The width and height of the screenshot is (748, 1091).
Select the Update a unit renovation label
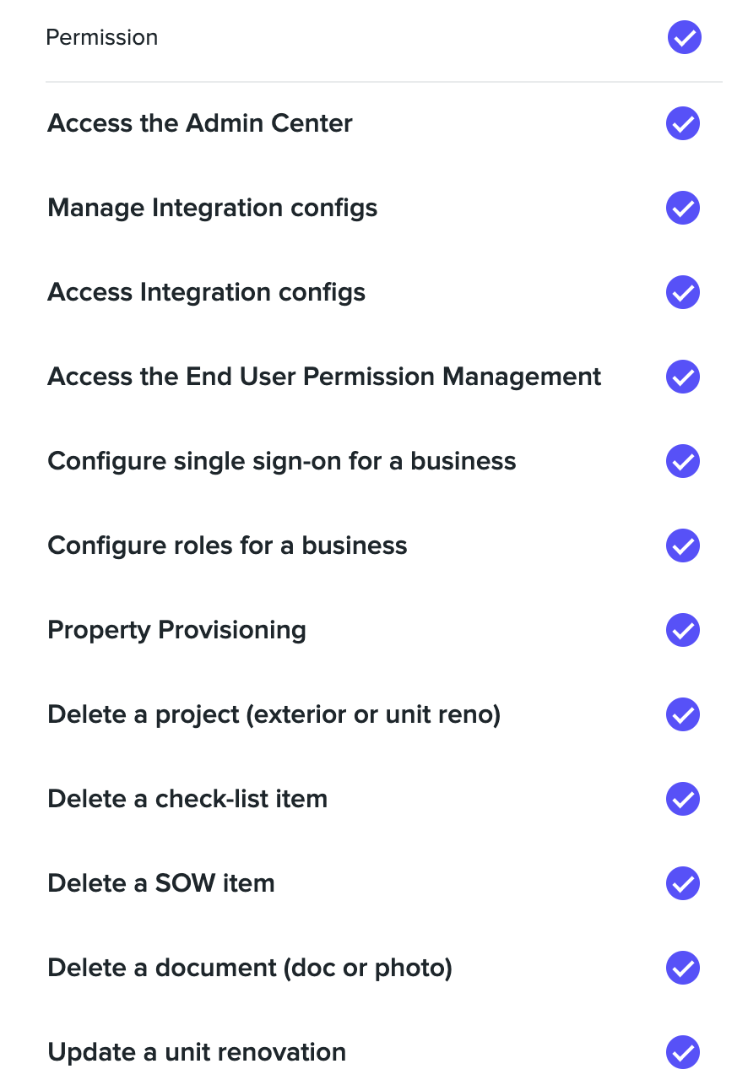197,1052
